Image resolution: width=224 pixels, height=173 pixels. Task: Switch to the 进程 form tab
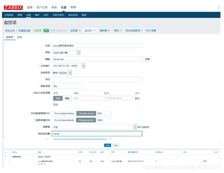[20, 37]
